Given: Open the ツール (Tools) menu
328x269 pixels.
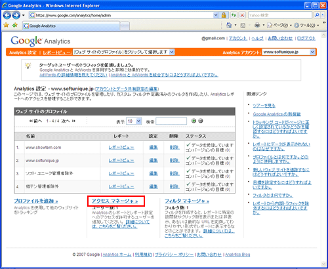Looking at the screenshot, I should coord(306,26).
